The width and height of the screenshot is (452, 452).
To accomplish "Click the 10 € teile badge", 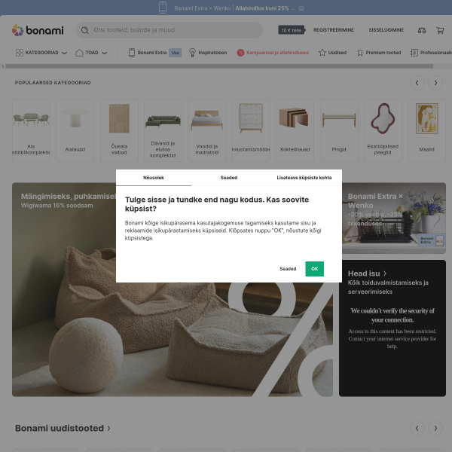I will 292,30.
